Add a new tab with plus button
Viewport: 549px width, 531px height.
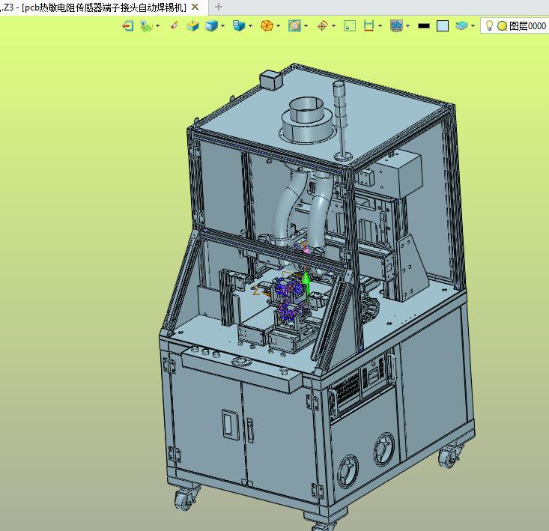pos(219,7)
